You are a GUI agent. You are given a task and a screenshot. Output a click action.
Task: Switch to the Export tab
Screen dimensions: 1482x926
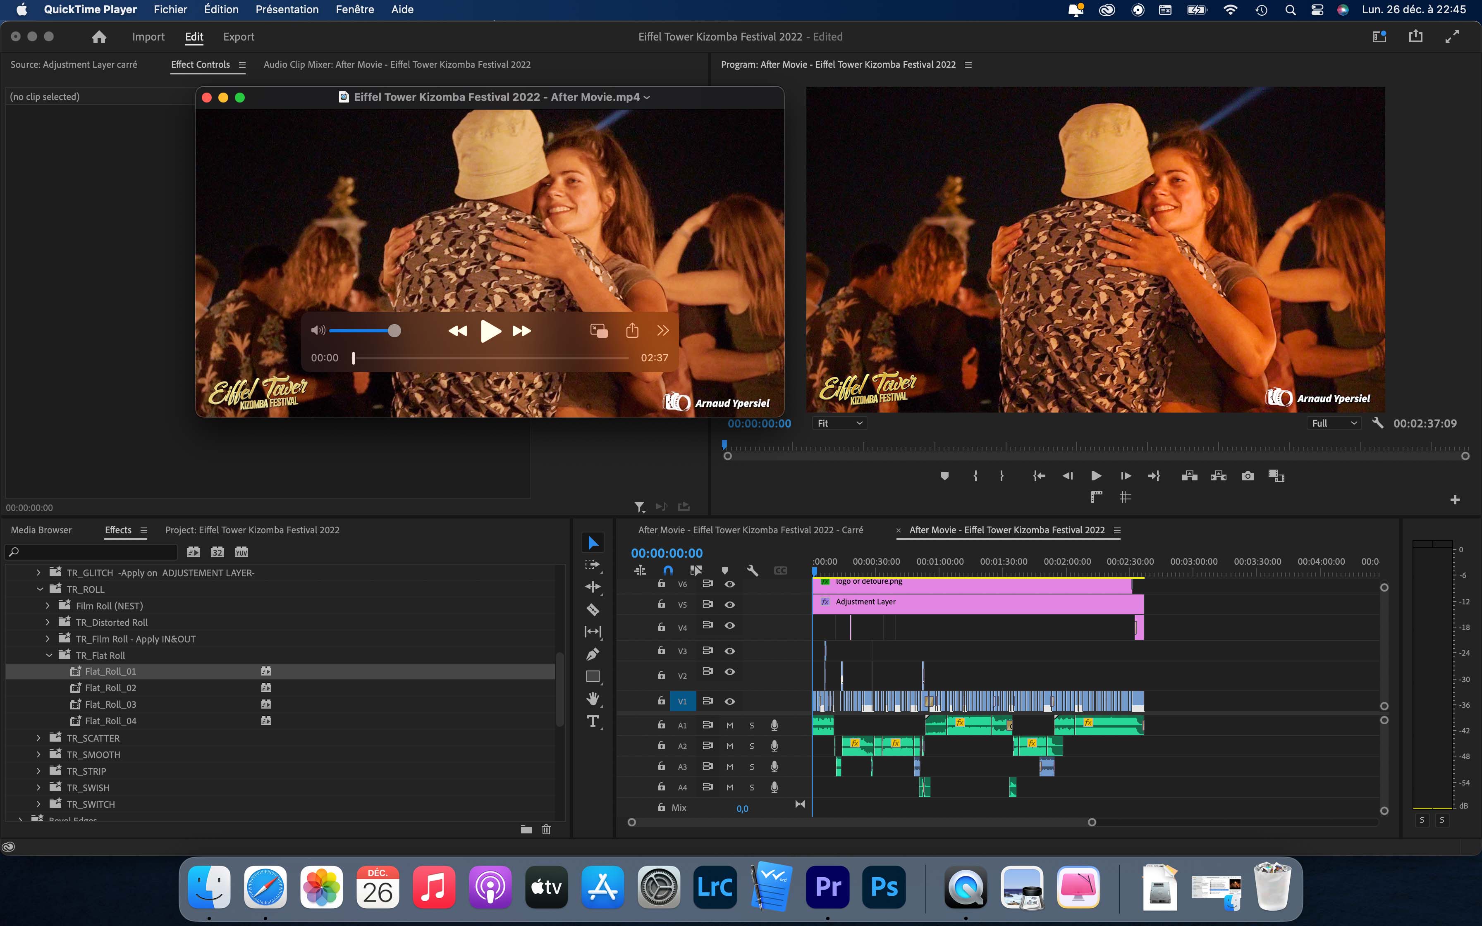(238, 37)
